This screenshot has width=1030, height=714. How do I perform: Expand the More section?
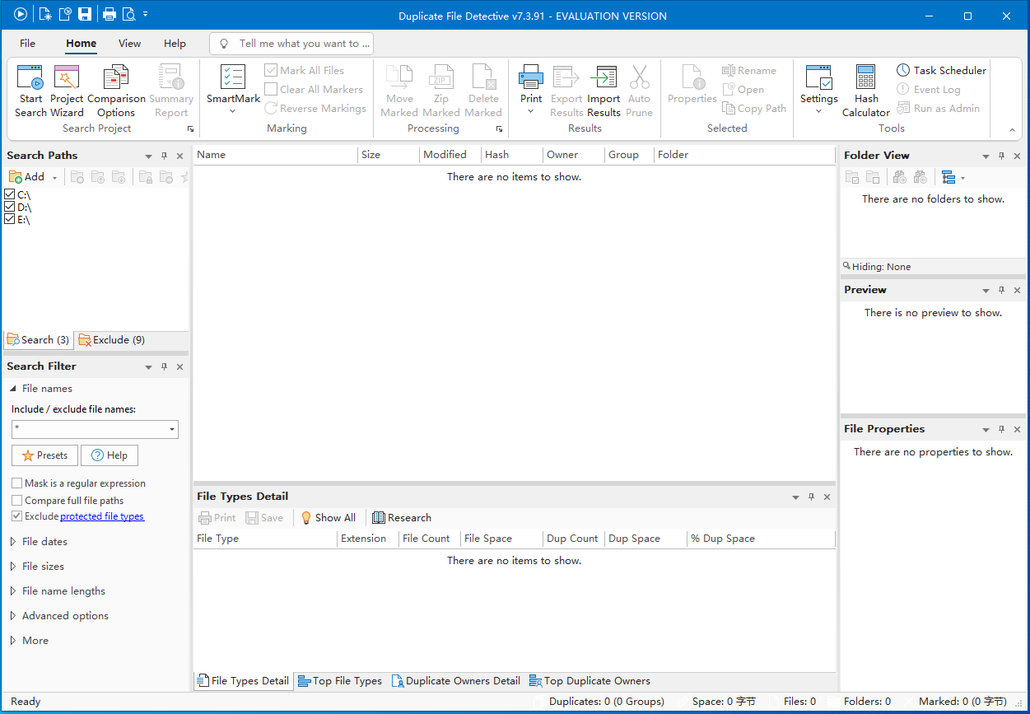coord(13,641)
